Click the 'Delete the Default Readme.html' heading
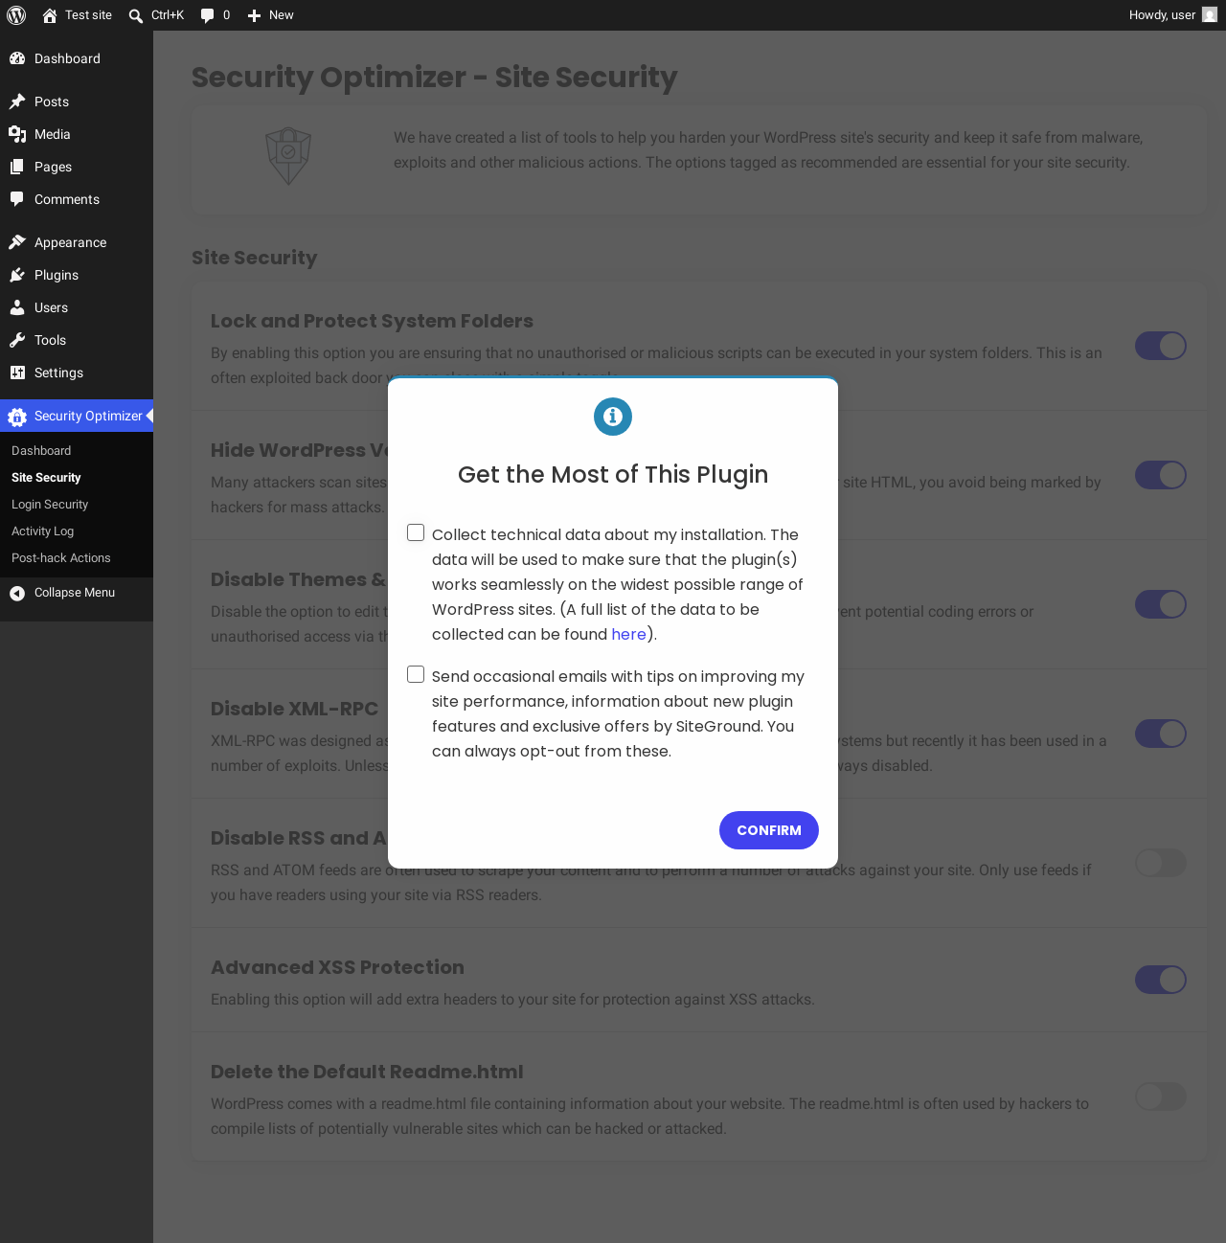Viewport: 1226px width, 1243px height. point(367,1072)
